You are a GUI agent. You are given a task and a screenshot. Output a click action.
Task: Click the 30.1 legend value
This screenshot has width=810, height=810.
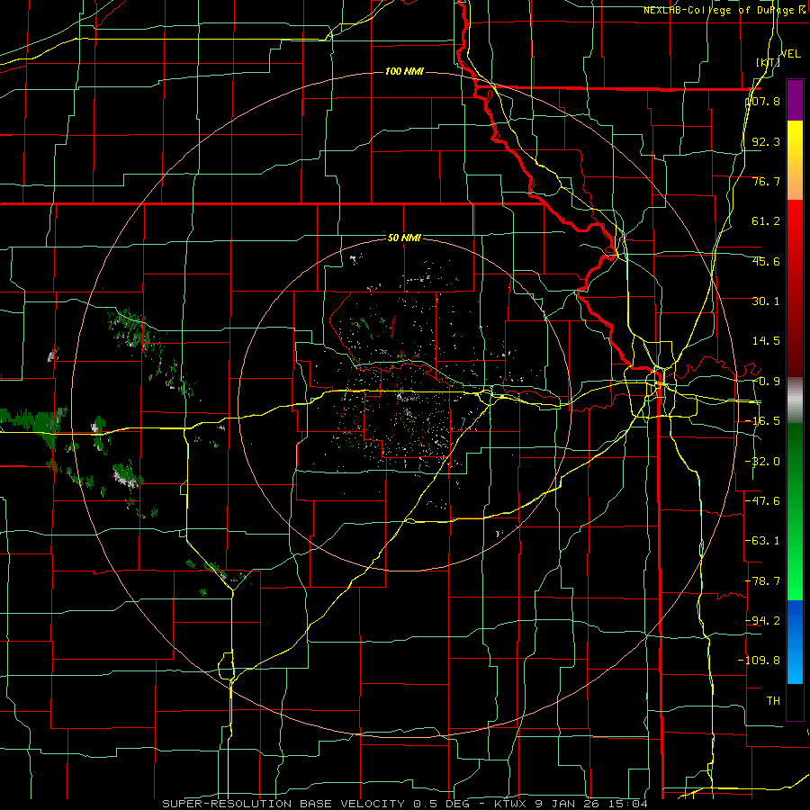766,301
